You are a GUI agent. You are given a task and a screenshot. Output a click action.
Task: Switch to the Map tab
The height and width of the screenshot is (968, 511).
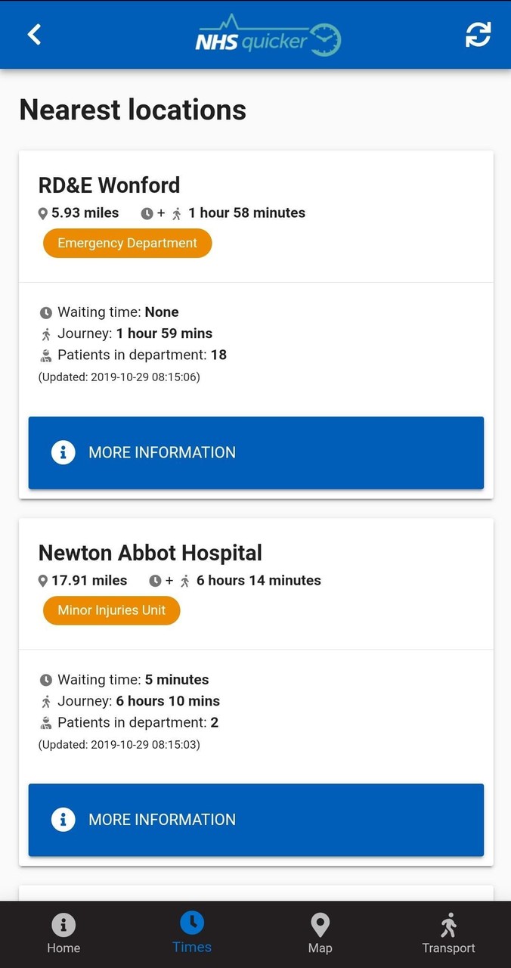point(320,933)
